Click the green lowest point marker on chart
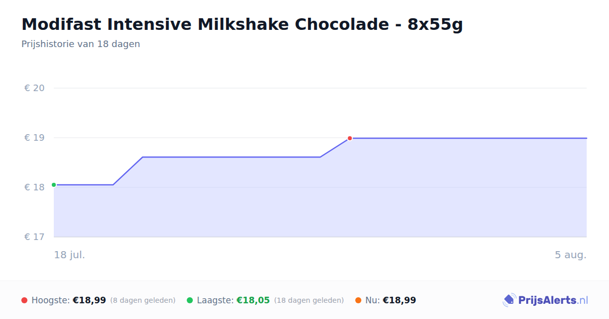Image resolution: width=609 pixels, height=319 pixels. pos(54,185)
